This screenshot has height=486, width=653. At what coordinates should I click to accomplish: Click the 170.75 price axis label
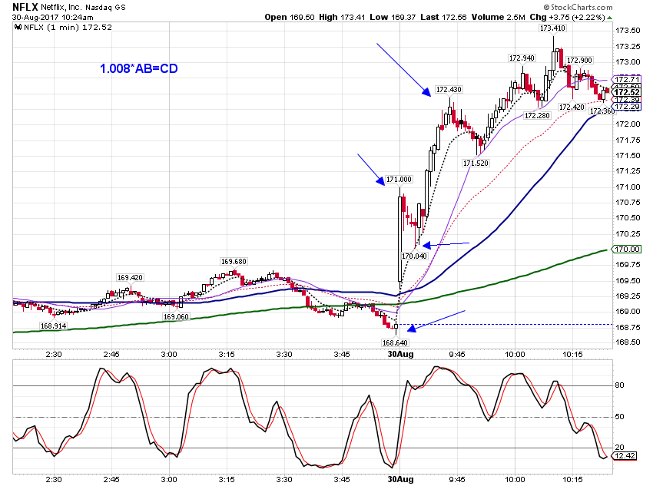628,202
